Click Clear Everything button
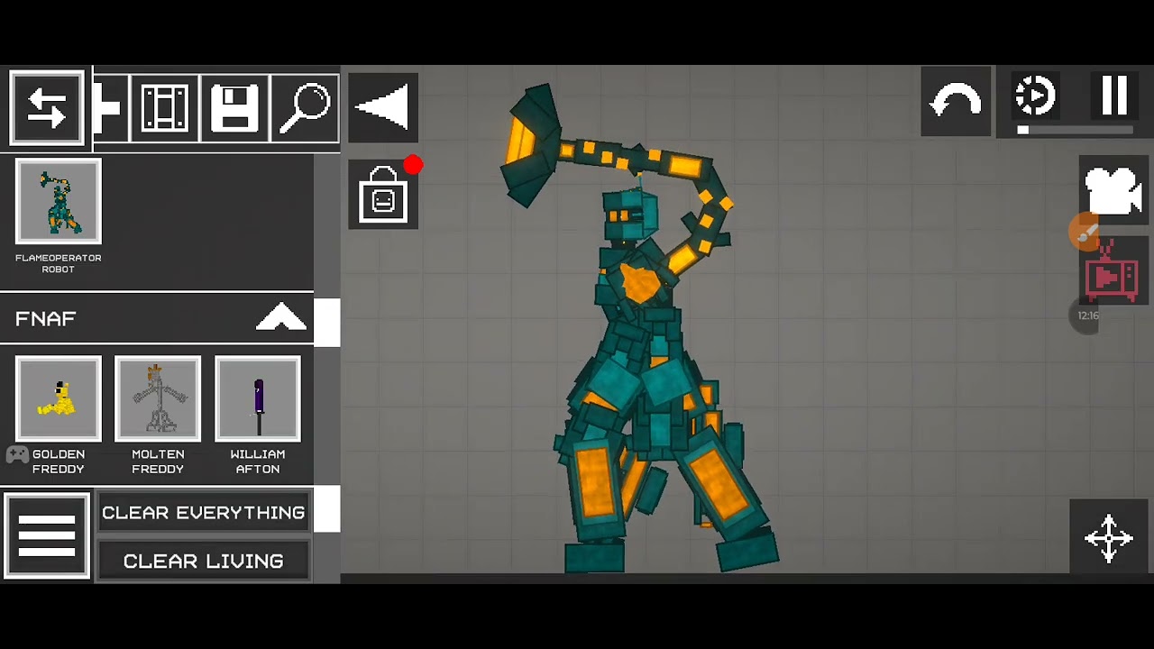 coord(203,512)
